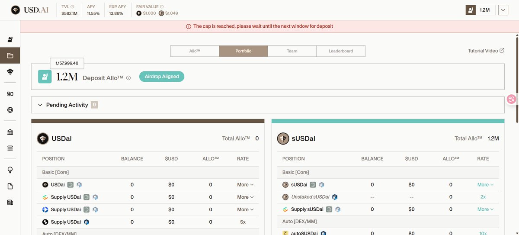Click the APY value 11.55%
Screen dimensions: 519x235
pyautogui.click(x=93, y=13)
